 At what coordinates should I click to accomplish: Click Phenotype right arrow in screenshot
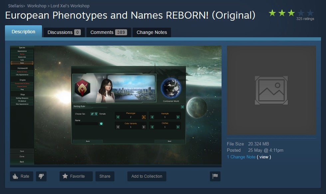coord(144,117)
